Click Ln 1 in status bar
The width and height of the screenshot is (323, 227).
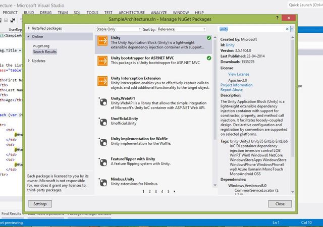[x=276, y=222]
